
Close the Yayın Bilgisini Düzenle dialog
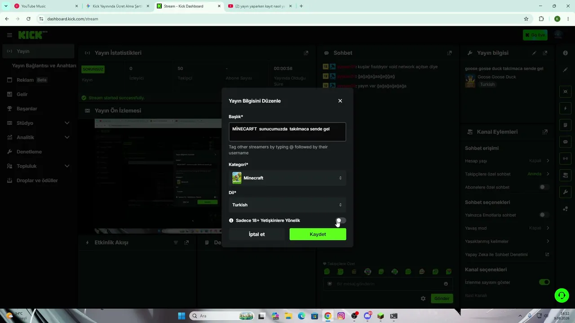340,101
